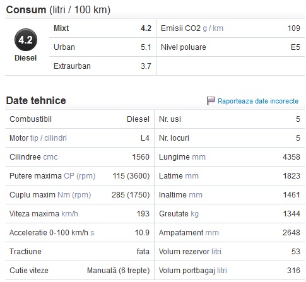Select the Putere maxima CP row
The height and width of the screenshot is (282, 306).
79,176
